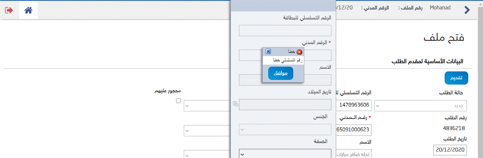Open the calendar icon beside تاريخ الميلاد
This screenshot has width=483, height=158.
click(235, 104)
